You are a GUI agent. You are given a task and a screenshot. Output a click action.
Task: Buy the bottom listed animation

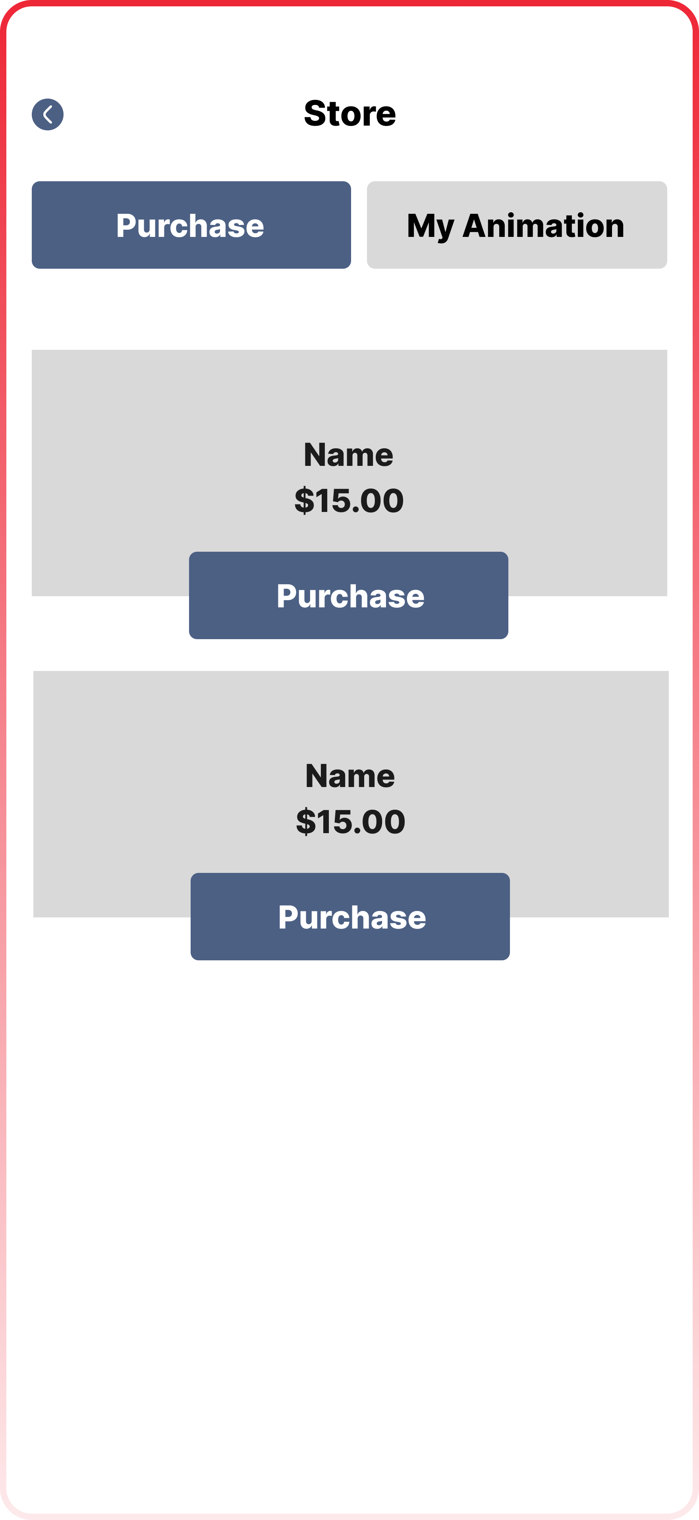click(350, 916)
